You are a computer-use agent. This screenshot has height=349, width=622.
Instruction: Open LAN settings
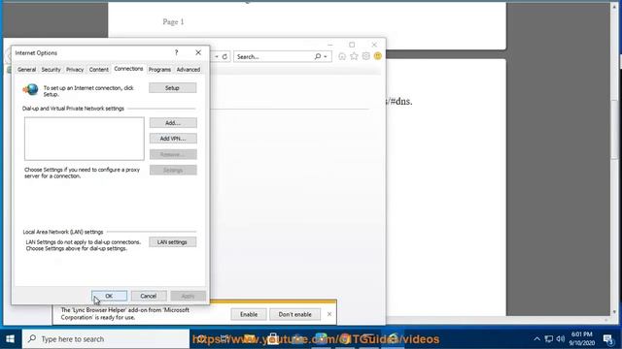point(173,242)
